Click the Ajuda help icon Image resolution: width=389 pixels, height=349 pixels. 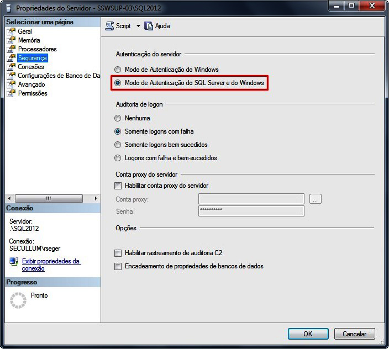149,26
